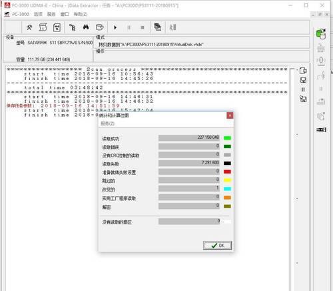Click the disk copy icon in toolbar
333x291 pixels.
pyautogui.click(x=100, y=27)
